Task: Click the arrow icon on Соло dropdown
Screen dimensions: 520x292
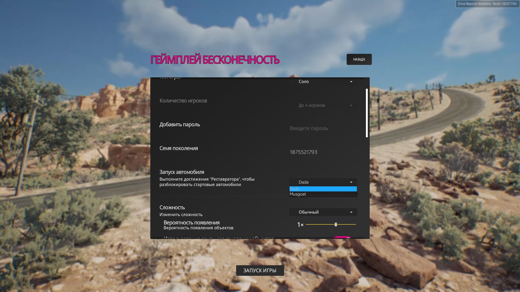Action: point(351,82)
